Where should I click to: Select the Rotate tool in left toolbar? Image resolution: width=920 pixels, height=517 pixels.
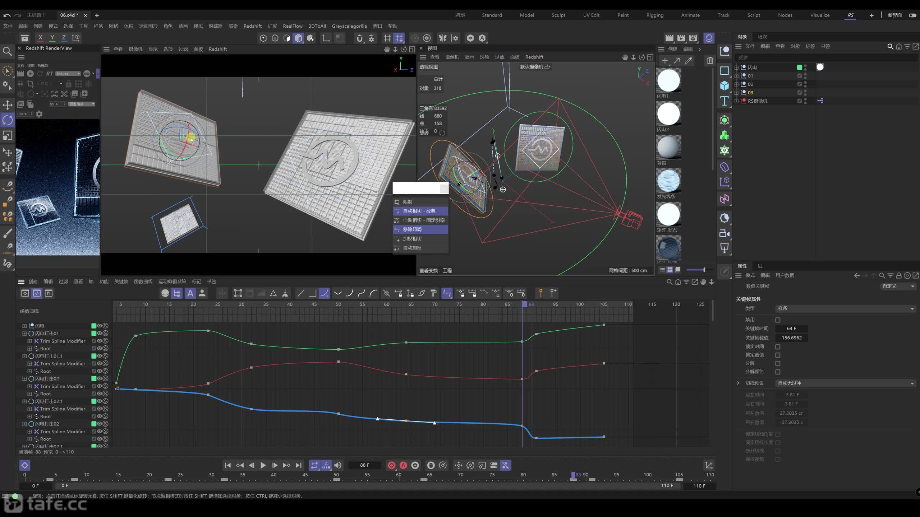(8, 120)
